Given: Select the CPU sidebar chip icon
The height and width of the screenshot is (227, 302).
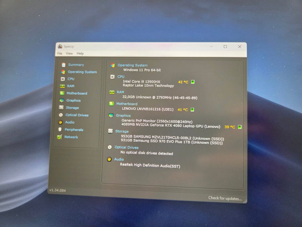Looking at the screenshot, I should coord(63,79).
